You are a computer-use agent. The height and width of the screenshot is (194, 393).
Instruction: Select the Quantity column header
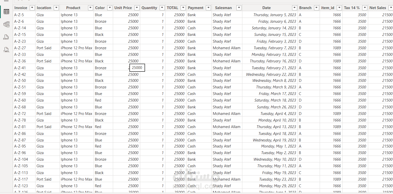(149, 8)
